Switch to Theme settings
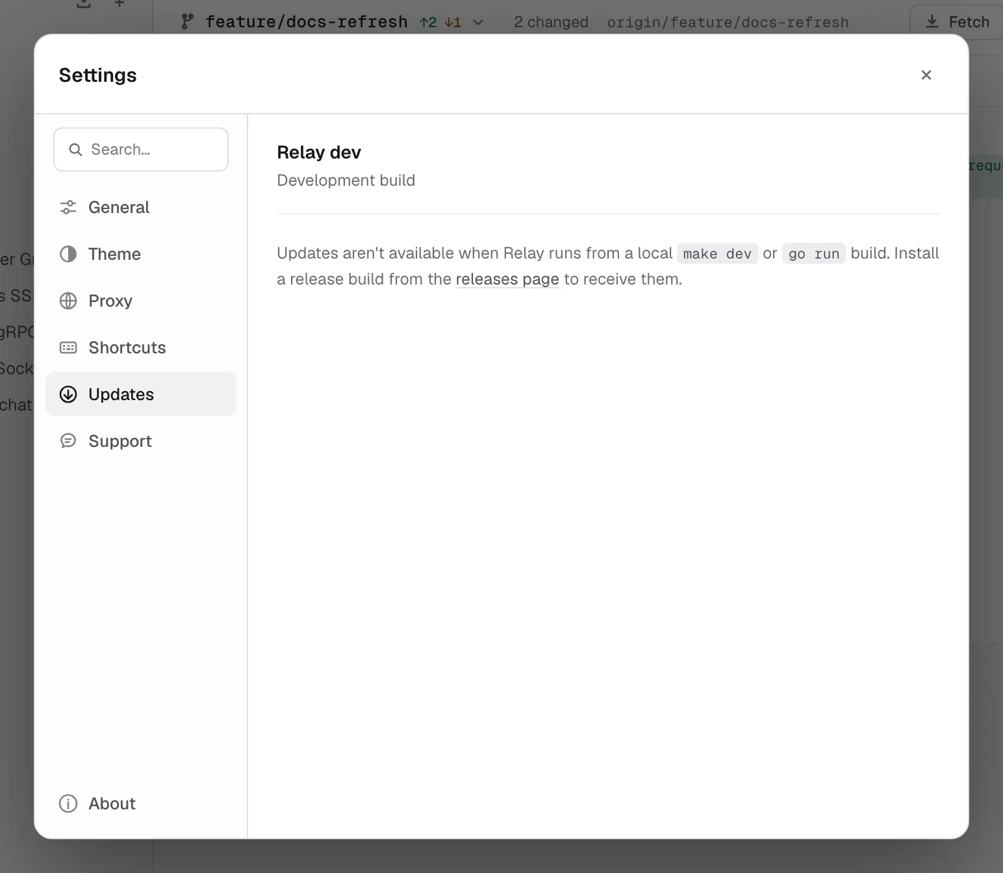The height and width of the screenshot is (873, 1003). point(141,254)
